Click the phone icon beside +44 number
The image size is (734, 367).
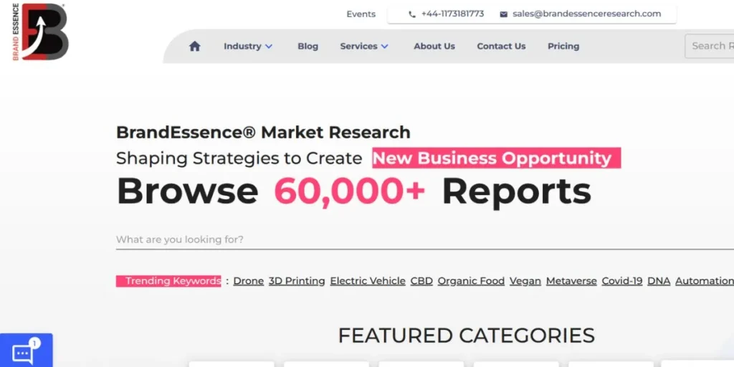point(412,14)
